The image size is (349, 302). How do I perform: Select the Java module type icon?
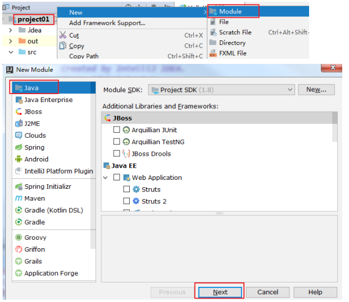19,88
